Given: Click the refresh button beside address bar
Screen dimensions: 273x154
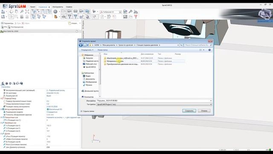Looking at the screenshot, I should (x=181, y=45).
